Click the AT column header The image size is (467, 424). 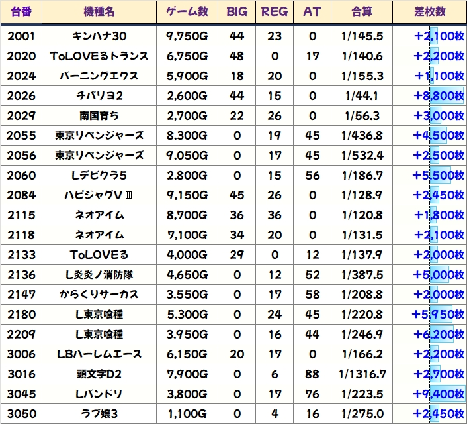312,12
